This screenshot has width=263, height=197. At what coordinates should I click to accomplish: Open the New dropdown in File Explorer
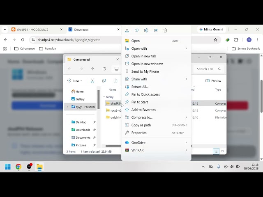pyautogui.click(x=75, y=81)
